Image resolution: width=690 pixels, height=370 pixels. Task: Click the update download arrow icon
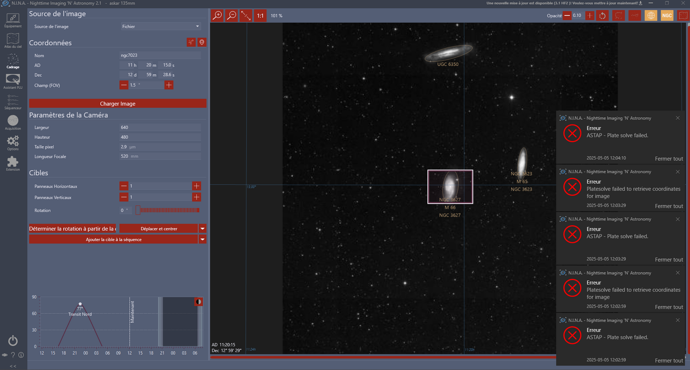(x=641, y=3)
